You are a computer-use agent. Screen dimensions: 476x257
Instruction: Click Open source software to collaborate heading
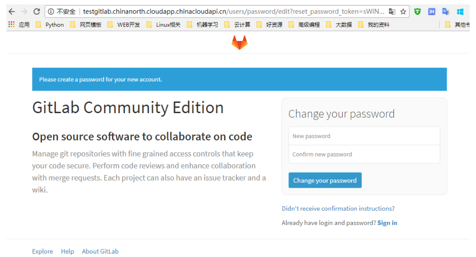point(142,137)
